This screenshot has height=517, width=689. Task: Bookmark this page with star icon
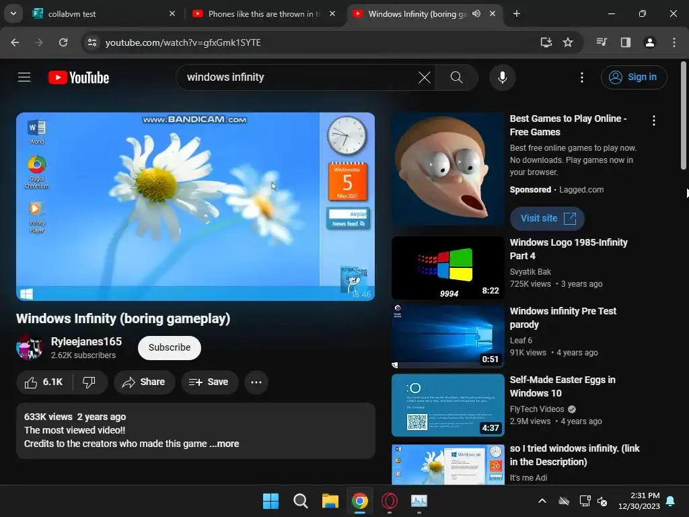(x=568, y=42)
